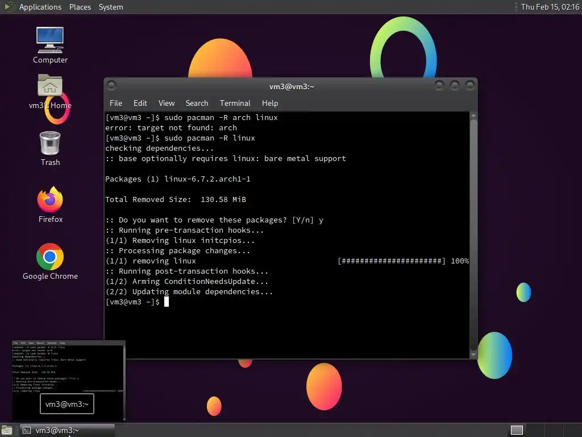The height and width of the screenshot is (437, 582).
Task: Click the 'checking dependencies...' line
Action: (159, 149)
